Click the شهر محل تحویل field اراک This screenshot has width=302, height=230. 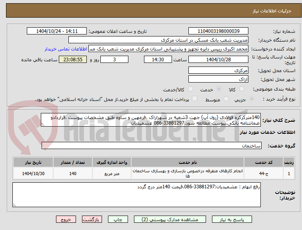click(x=218, y=79)
